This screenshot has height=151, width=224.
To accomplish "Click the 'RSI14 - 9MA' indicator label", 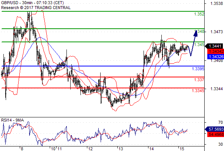I will pos(13,120).
